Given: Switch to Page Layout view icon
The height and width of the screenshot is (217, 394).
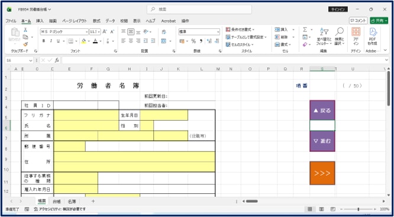Looking at the screenshot, I should pos(321,209).
